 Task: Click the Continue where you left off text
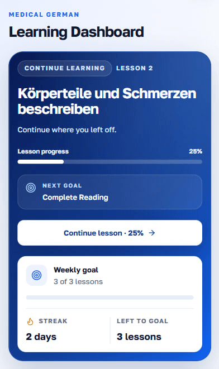point(67,130)
